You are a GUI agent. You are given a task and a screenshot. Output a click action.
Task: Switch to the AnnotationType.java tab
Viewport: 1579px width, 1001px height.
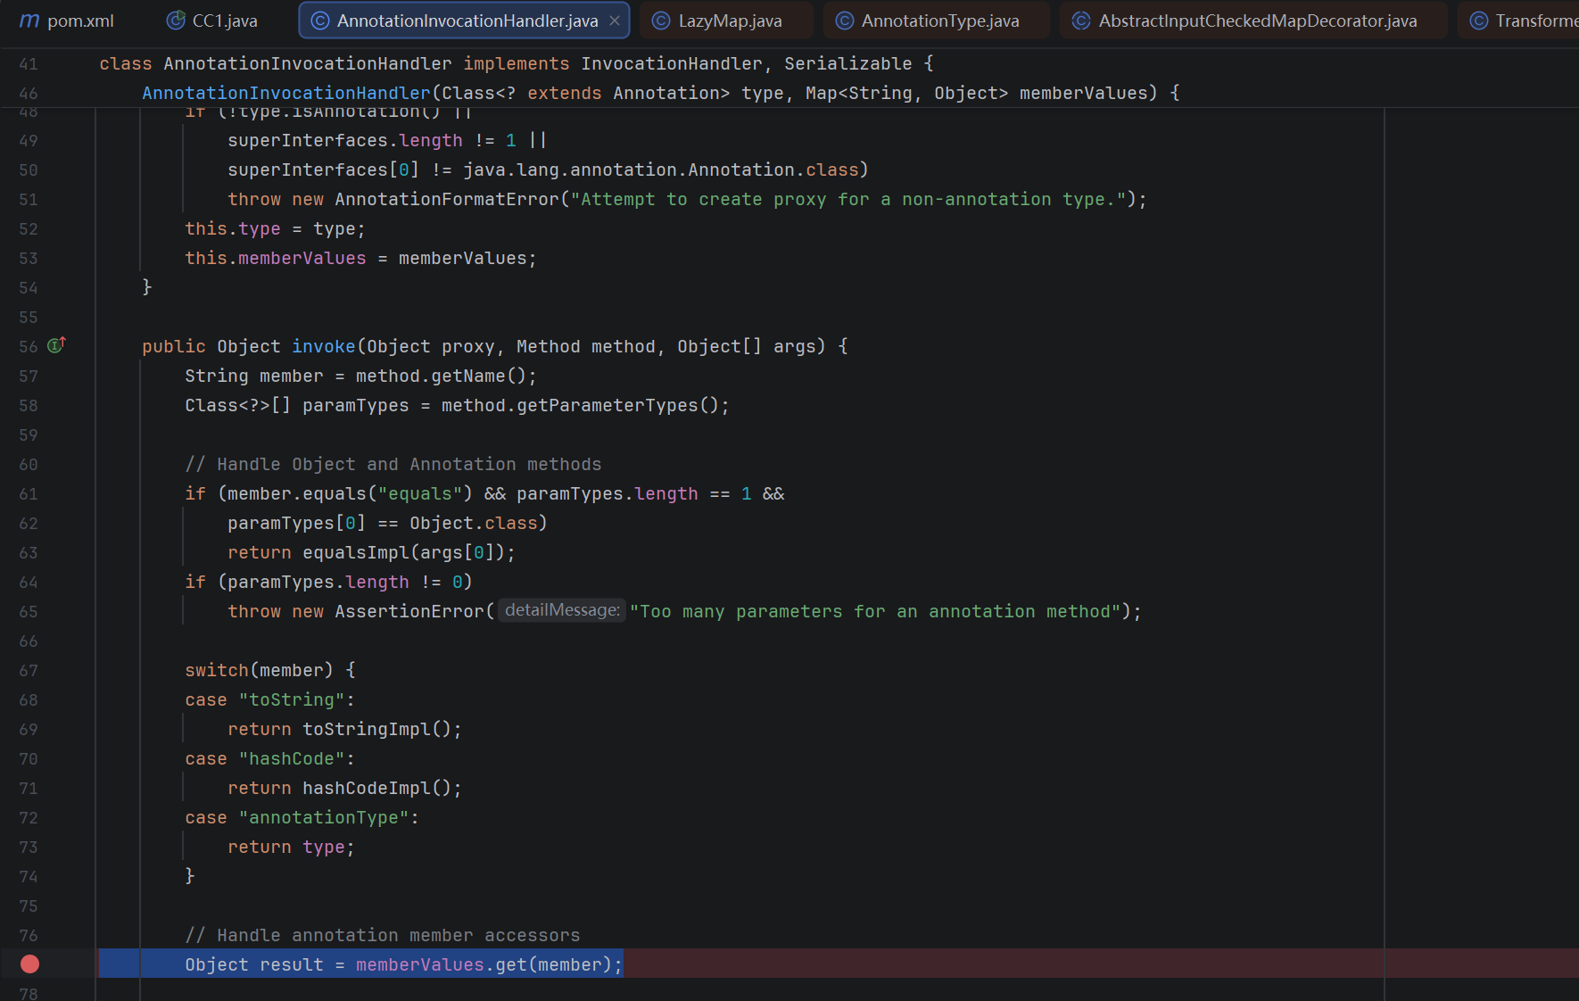point(939,21)
